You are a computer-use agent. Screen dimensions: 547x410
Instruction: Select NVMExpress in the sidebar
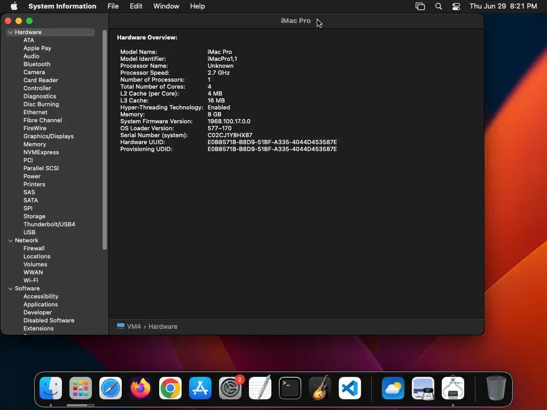41,152
